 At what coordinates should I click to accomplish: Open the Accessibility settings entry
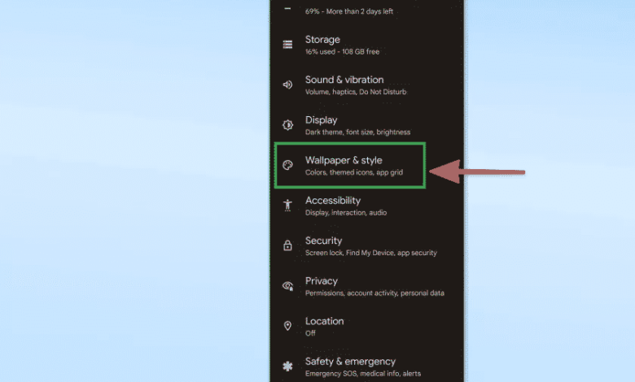coord(367,206)
